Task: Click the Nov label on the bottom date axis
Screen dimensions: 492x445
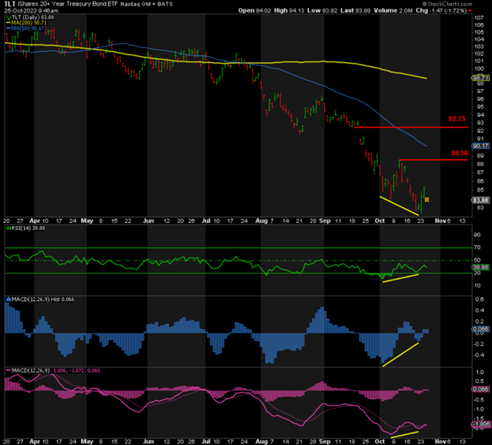Action: click(440, 441)
